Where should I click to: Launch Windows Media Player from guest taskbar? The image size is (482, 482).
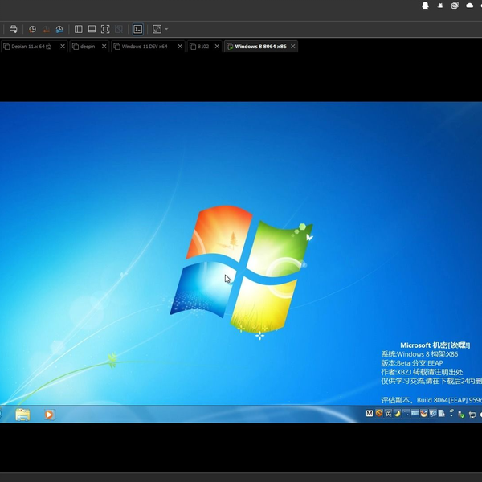[x=49, y=415]
